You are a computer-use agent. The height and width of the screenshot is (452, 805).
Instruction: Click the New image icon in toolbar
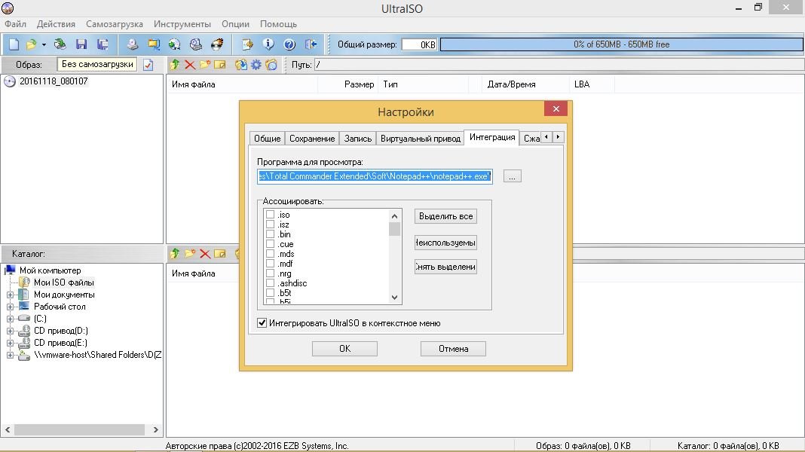coord(14,44)
